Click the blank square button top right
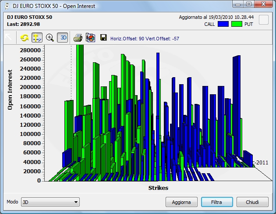Screen dimensions: 276x214 point(264,20)
